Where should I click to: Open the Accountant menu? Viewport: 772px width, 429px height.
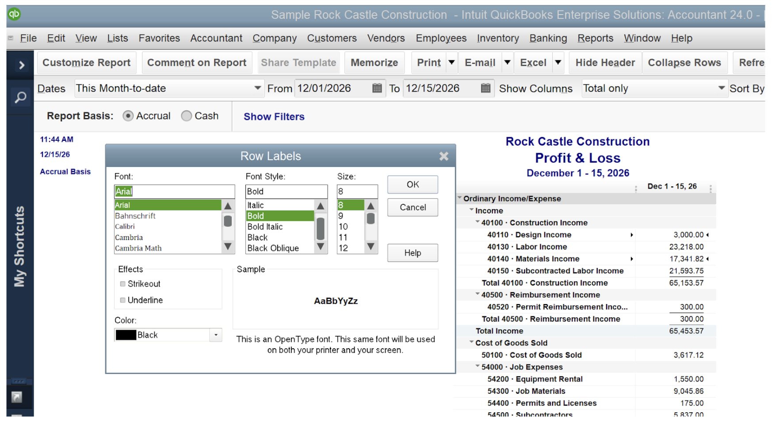click(x=216, y=38)
